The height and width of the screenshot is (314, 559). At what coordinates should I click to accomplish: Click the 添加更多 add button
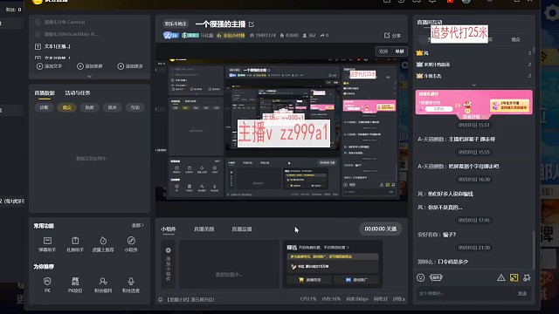click(130, 66)
